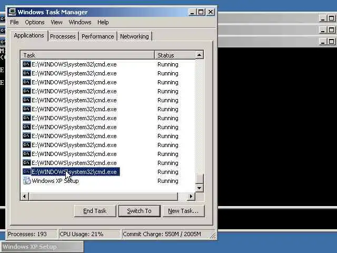
Task: Click the End Task button
Action: point(95,211)
